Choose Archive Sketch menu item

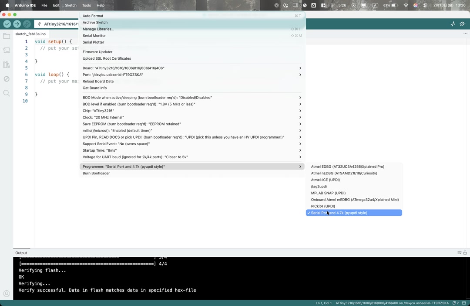(192, 22)
